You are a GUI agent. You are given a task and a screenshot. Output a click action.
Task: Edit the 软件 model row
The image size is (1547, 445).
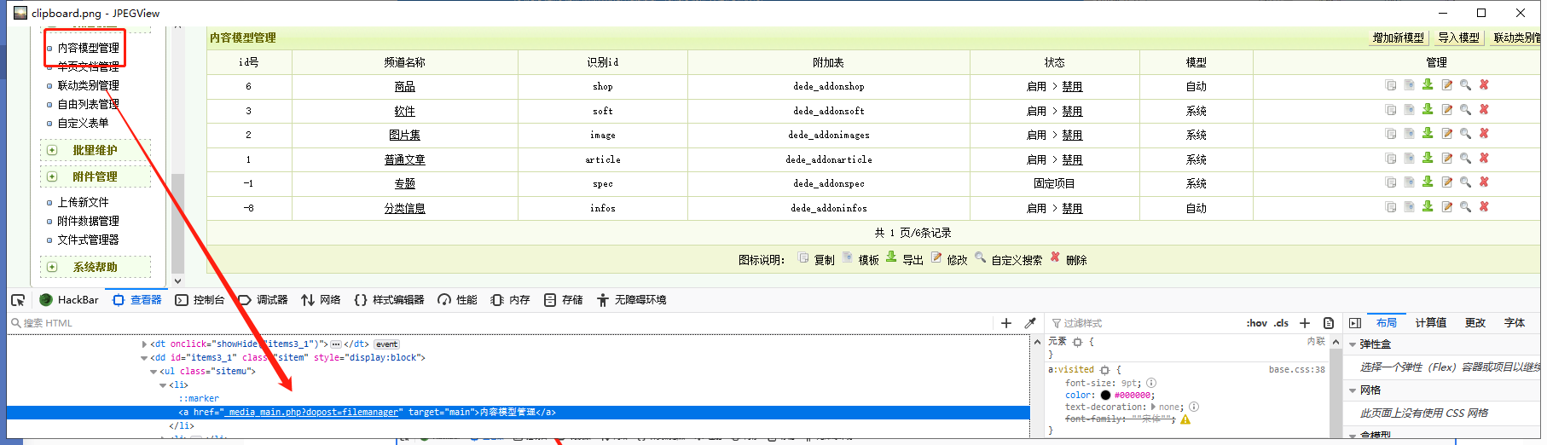click(x=1446, y=110)
